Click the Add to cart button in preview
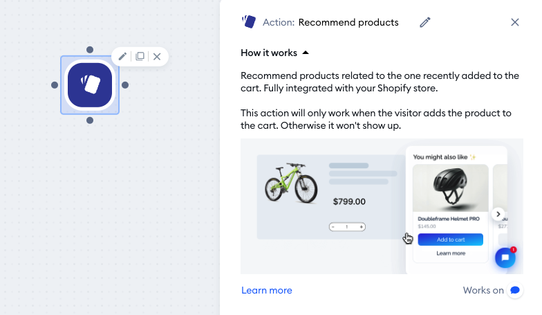Image resolution: width=542 pixels, height=315 pixels. coord(451,240)
